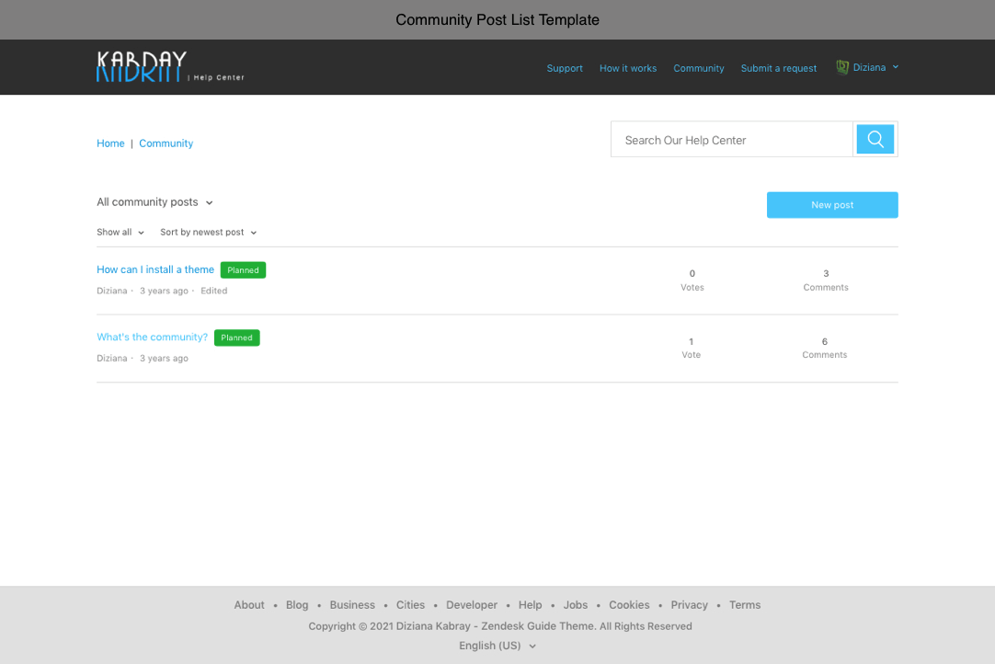This screenshot has width=995, height=664.
Task: Visit the Developer footer link
Action: [x=472, y=605]
